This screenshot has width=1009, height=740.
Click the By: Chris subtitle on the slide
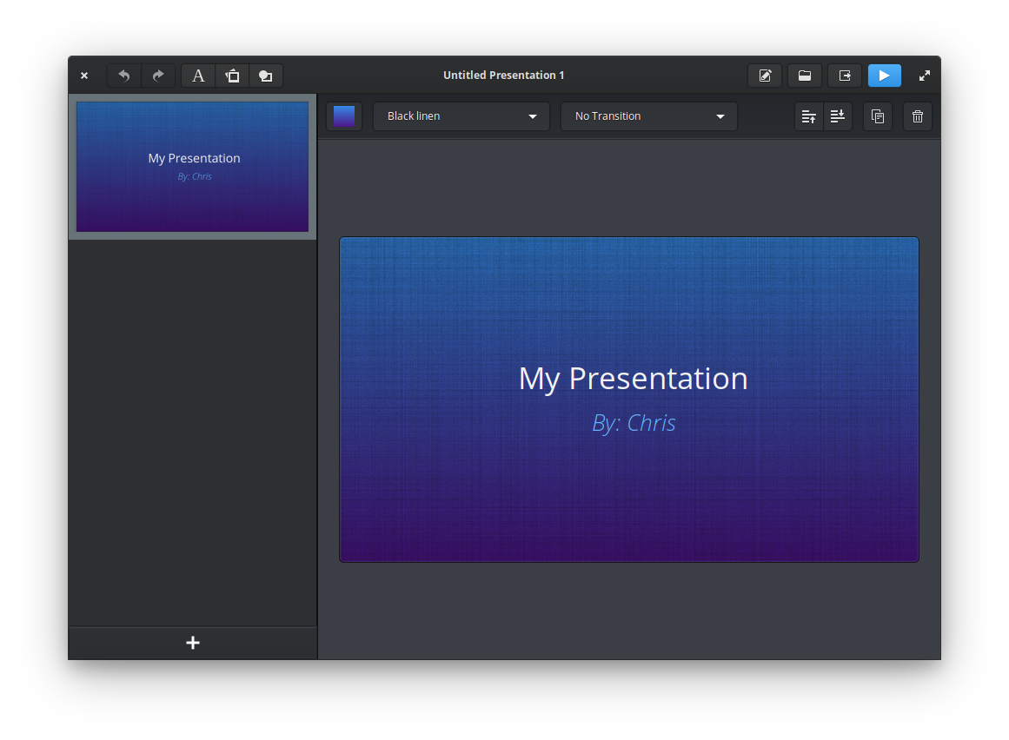[634, 423]
